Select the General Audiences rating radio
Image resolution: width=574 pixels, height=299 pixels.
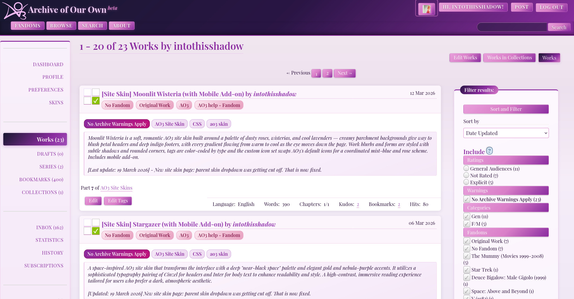click(x=466, y=168)
